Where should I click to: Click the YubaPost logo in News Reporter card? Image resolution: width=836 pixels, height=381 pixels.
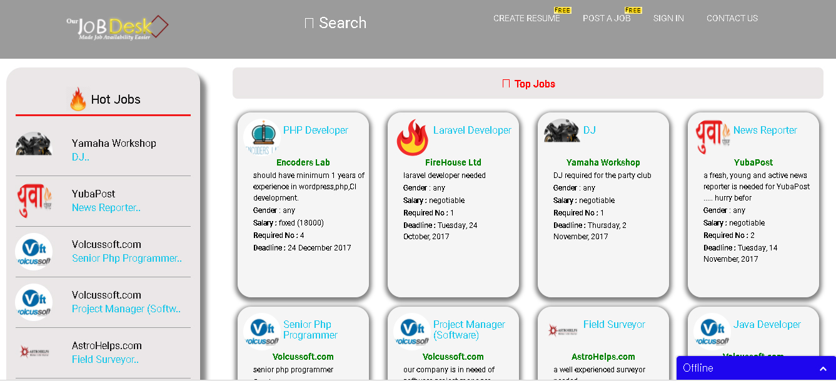pos(713,137)
